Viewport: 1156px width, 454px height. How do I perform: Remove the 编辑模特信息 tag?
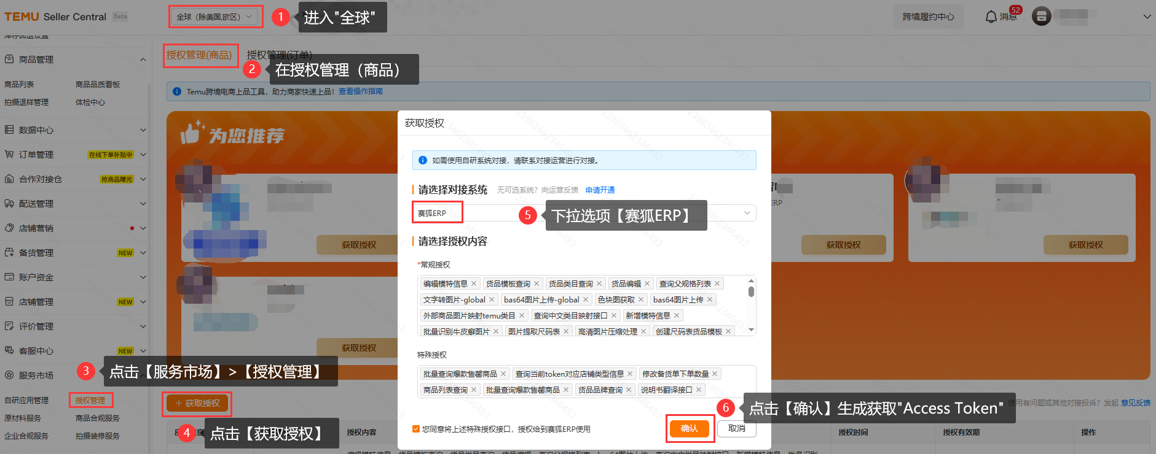tap(474, 283)
